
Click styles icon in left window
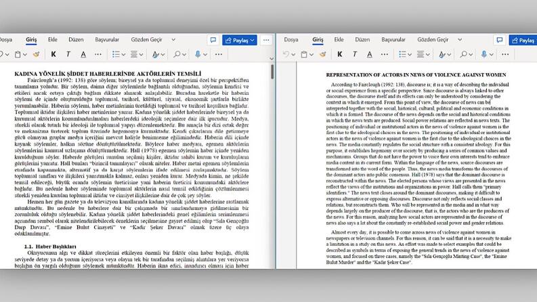tap(156, 54)
